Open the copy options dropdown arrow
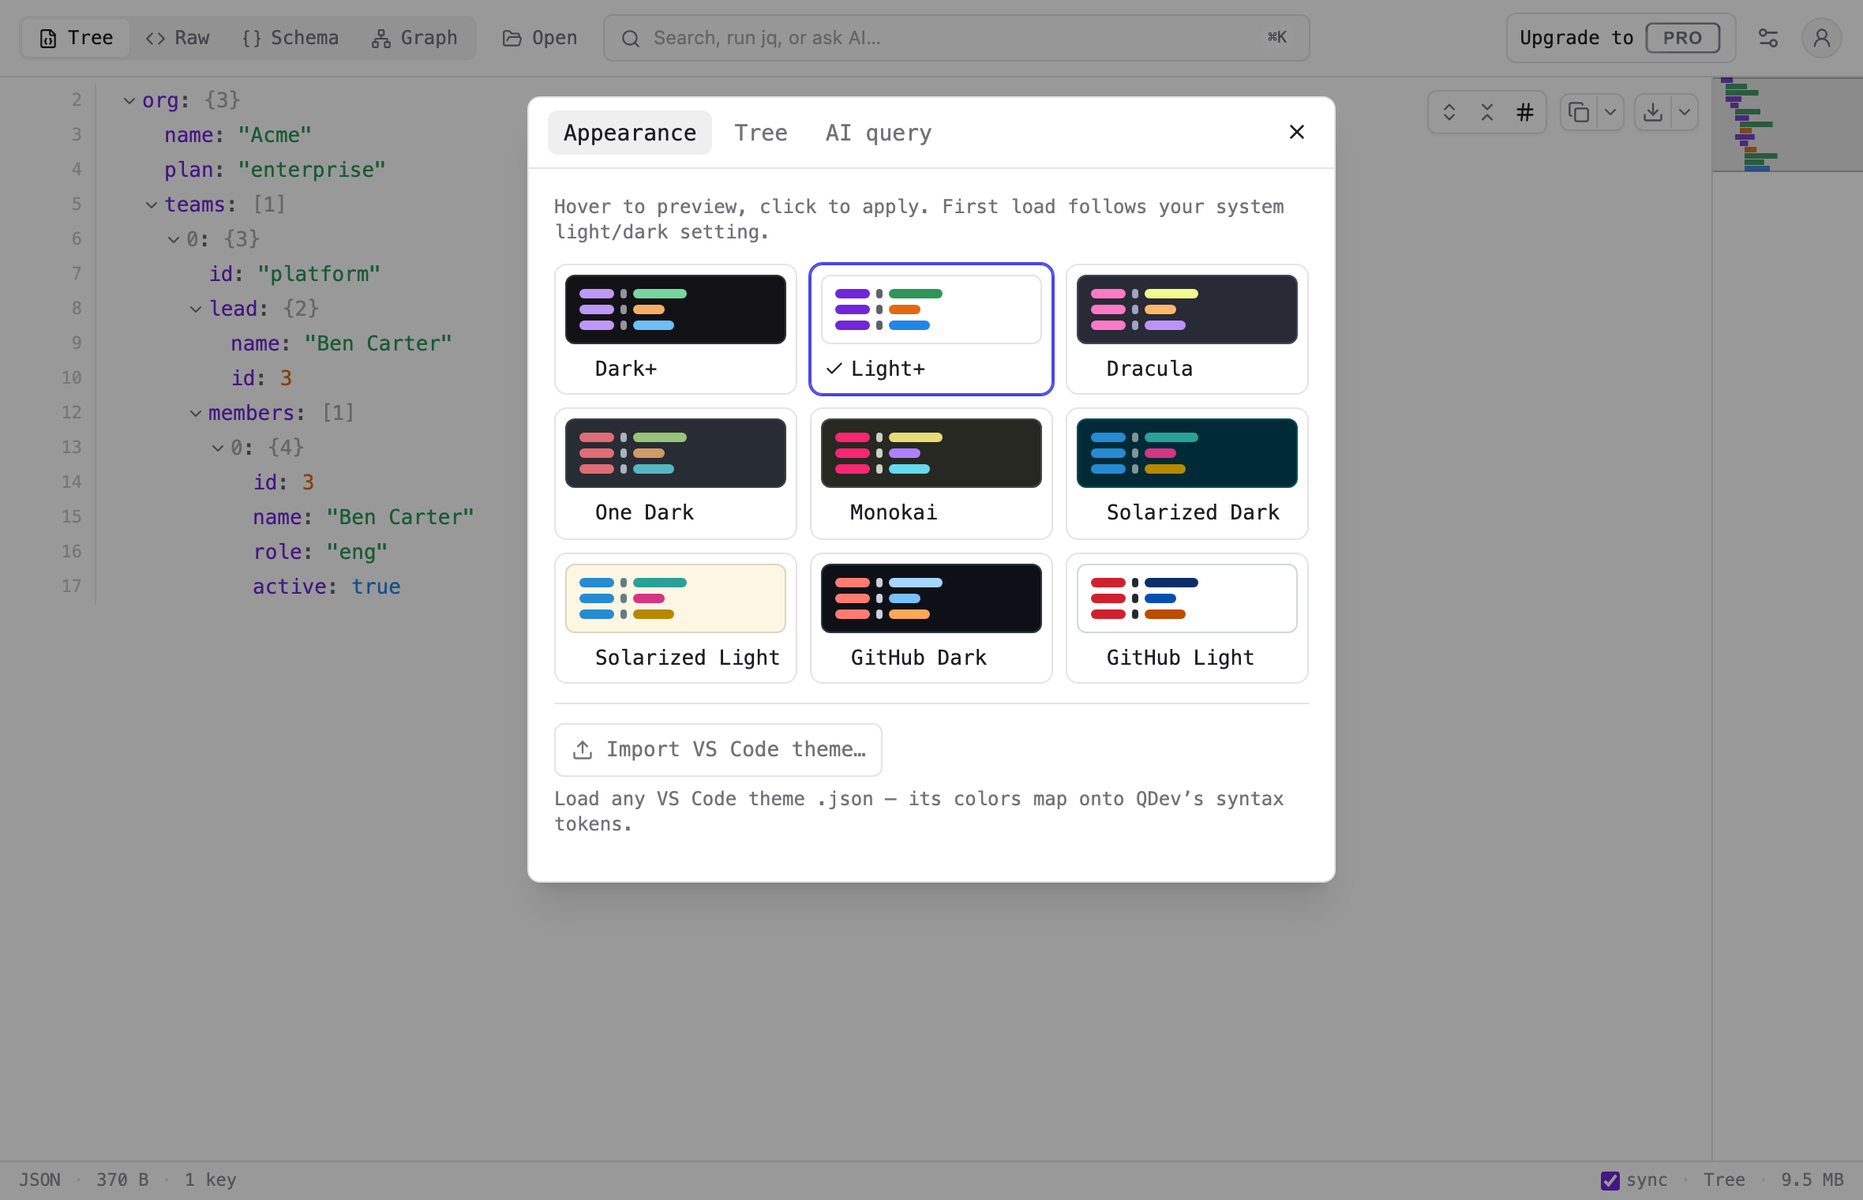The image size is (1863, 1200). 1610,112
